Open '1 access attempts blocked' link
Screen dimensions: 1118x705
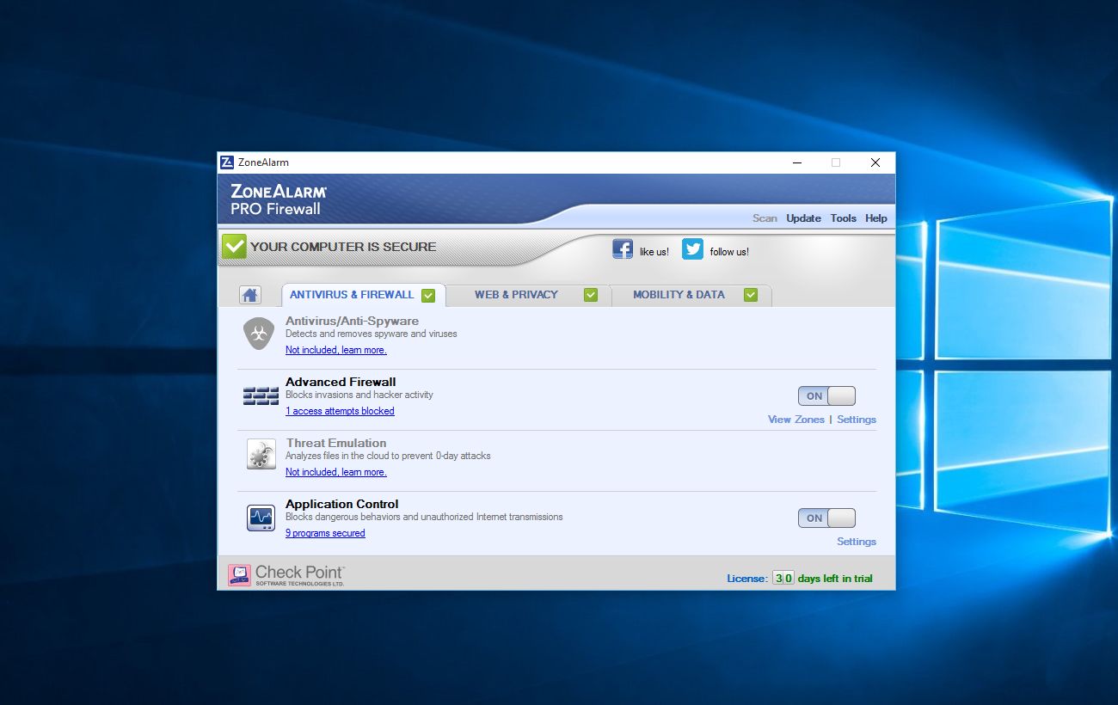pos(340,411)
